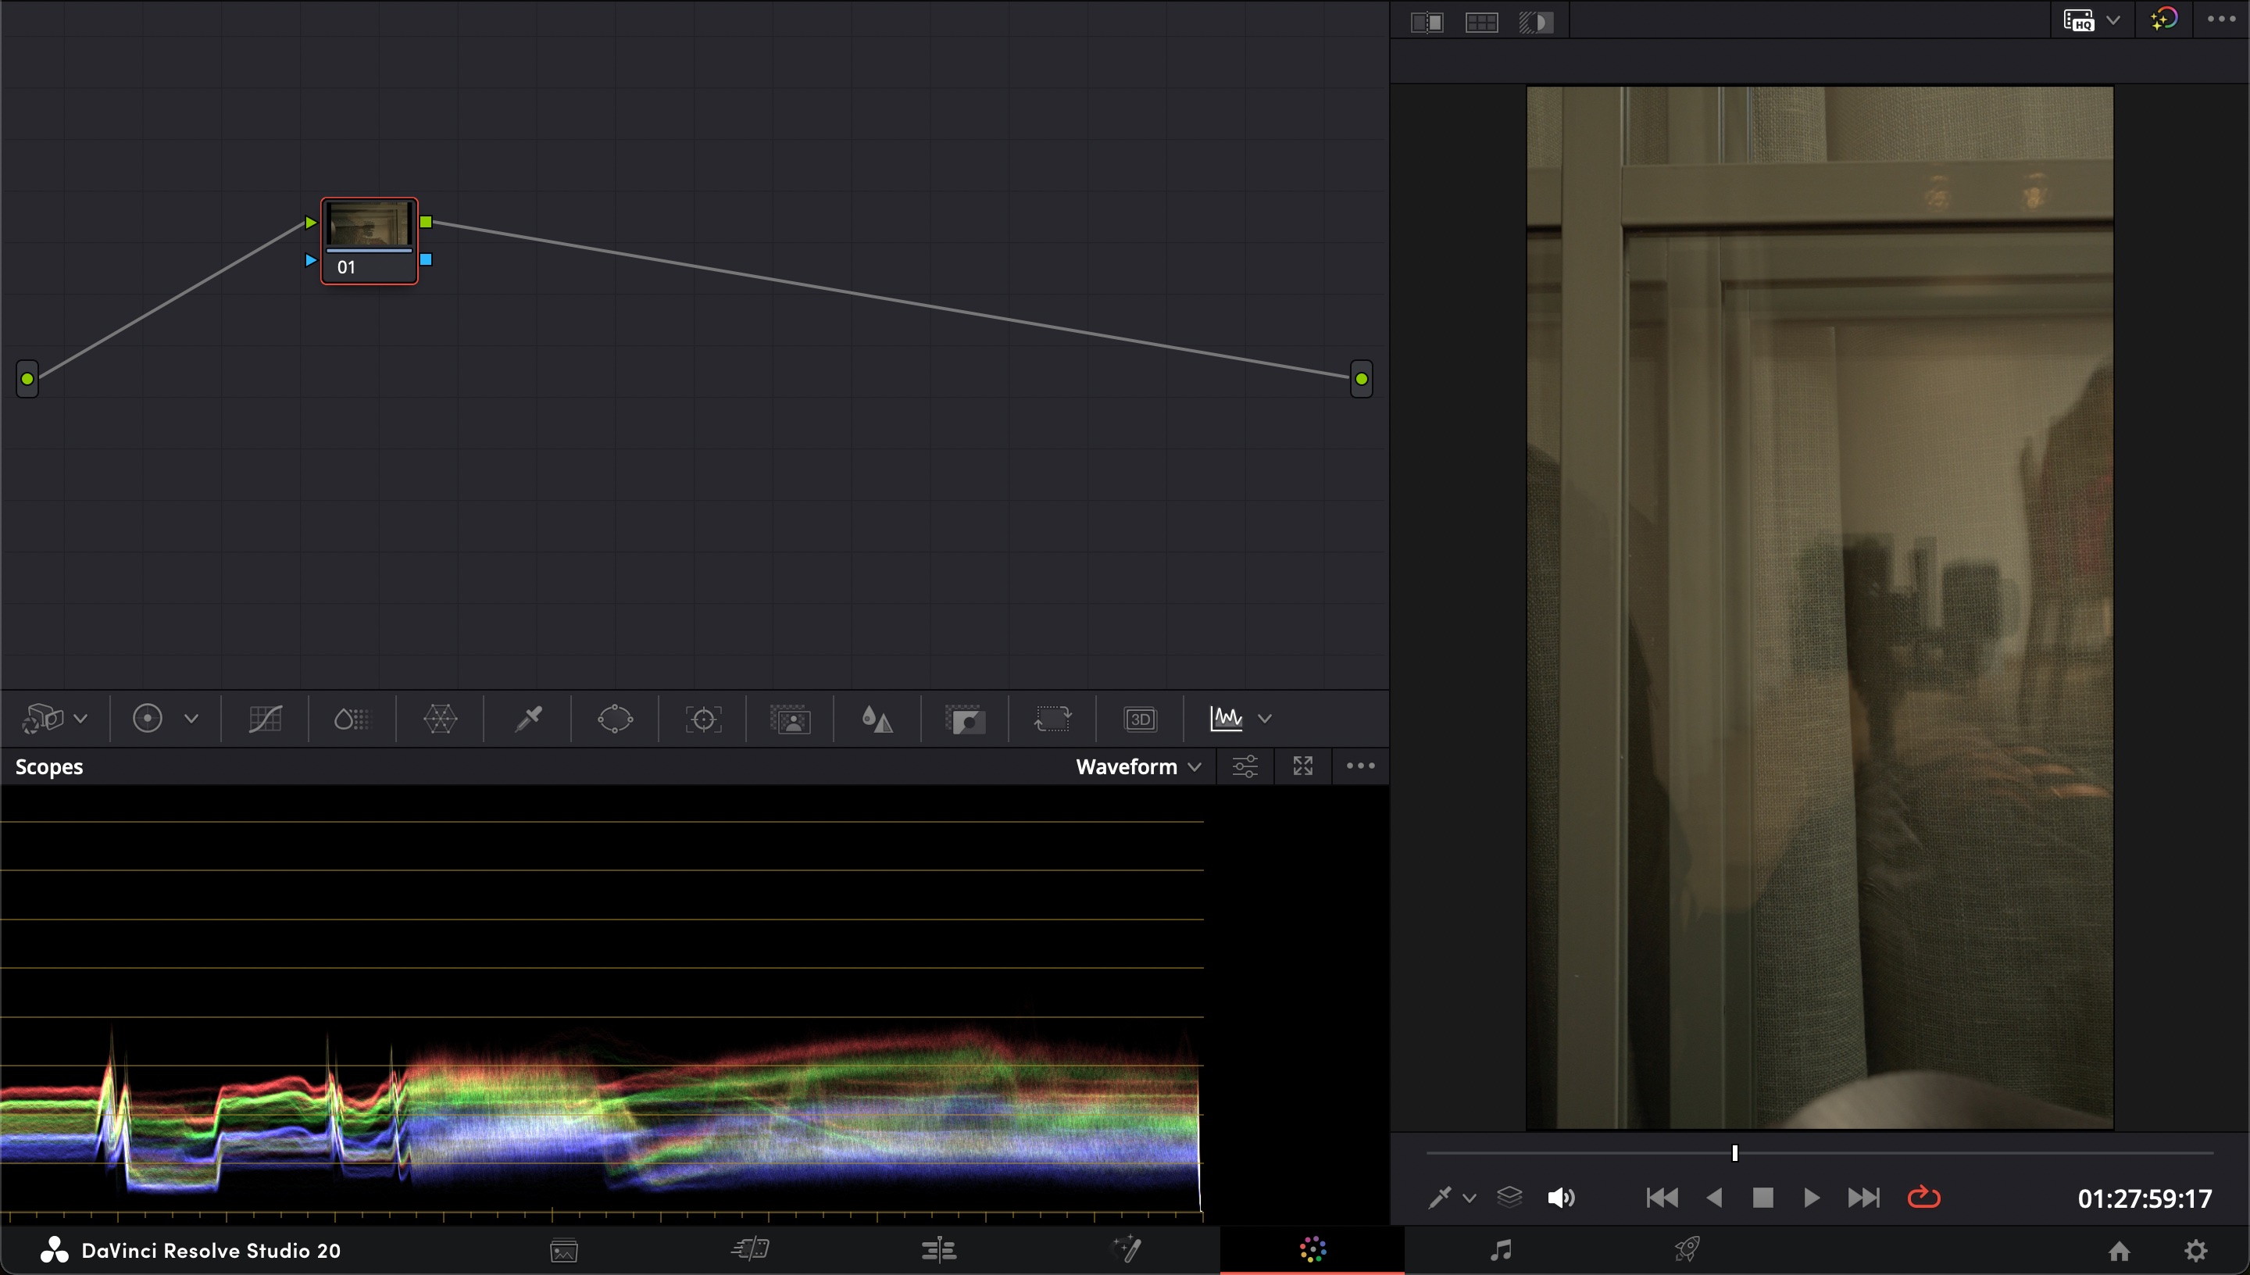Switch to the Deliver page
2250x1275 pixels.
click(1687, 1249)
